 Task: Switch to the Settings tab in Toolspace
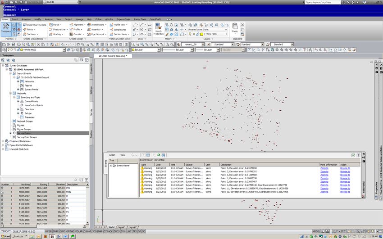point(91,90)
